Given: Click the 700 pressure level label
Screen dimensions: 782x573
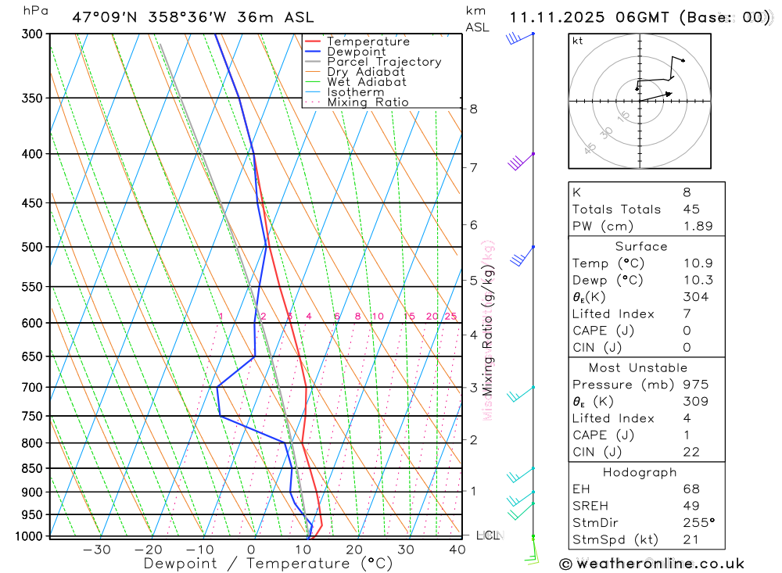Looking at the screenshot, I should coord(32,387).
